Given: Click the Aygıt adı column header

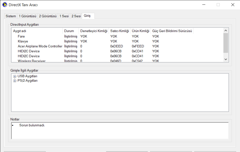Looking at the screenshot, I should click(x=19, y=31).
